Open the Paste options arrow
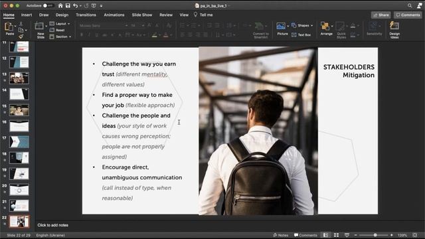This screenshot has width=425, height=239. [x=15, y=27]
